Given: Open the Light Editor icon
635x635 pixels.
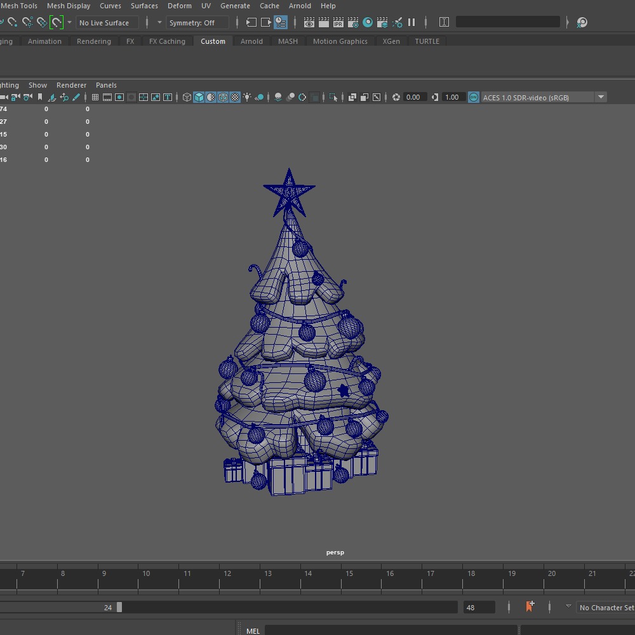Looking at the screenshot, I should [398, 22].
